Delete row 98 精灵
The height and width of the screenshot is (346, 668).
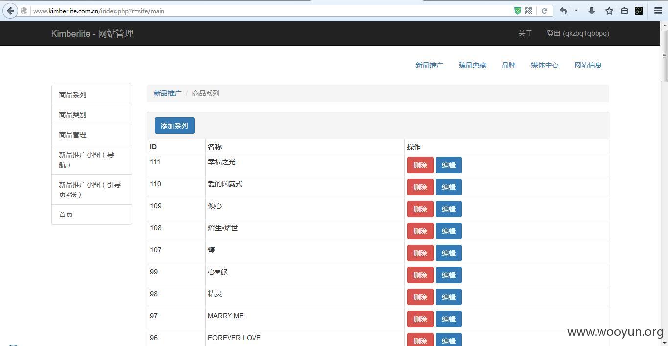pos(420,297)
